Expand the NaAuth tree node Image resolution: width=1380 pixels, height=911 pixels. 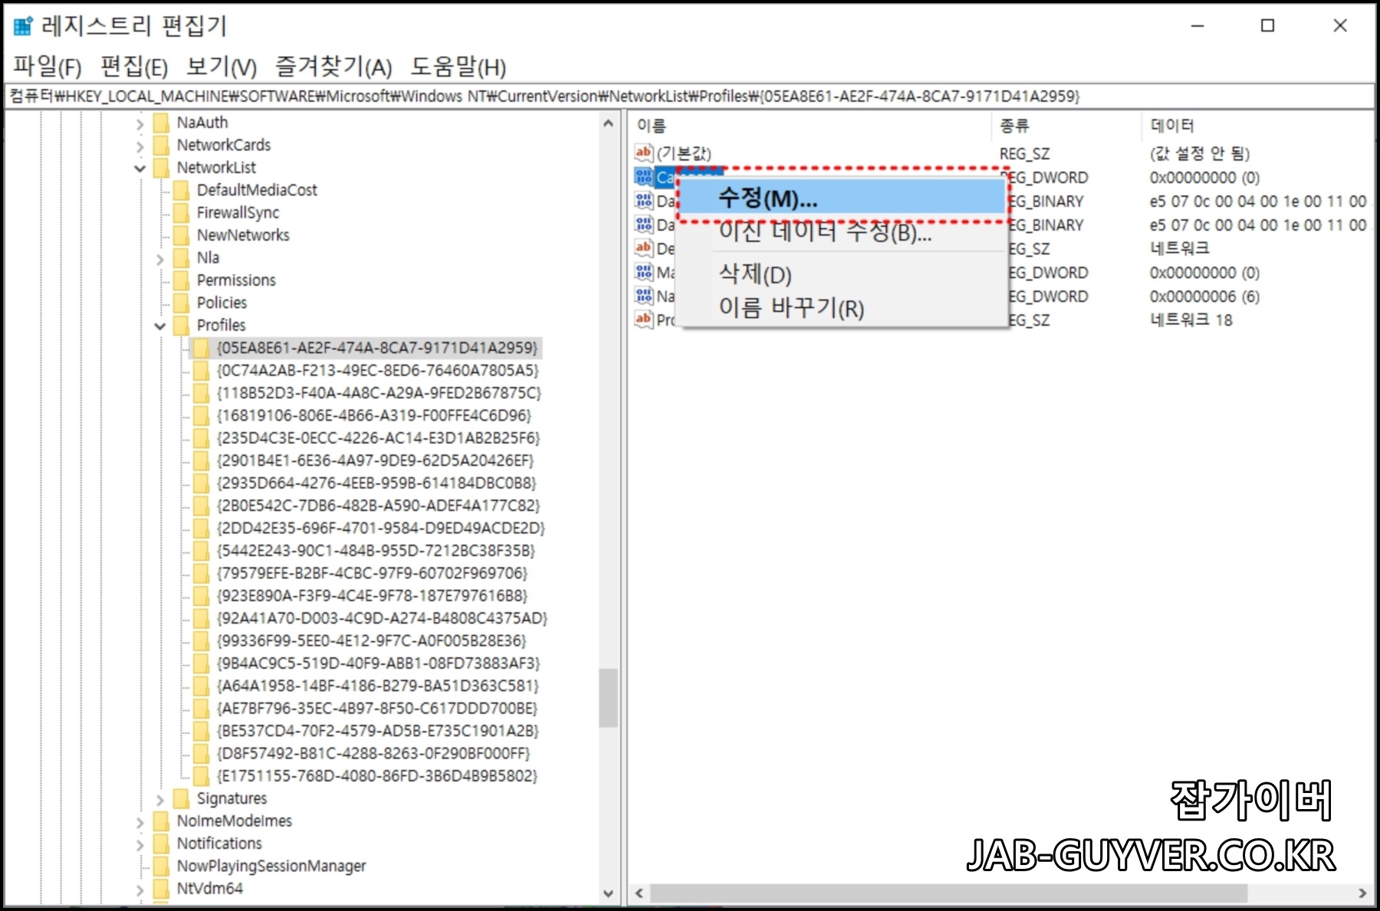[140, 123]
